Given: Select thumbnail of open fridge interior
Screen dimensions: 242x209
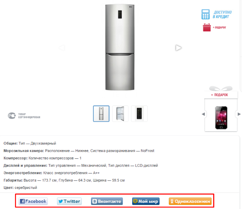Looking at the screenshot, I should tap(120, 114).
